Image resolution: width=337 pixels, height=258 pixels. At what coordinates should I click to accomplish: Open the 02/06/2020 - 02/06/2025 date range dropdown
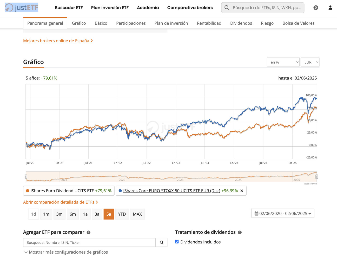(283, 213)
